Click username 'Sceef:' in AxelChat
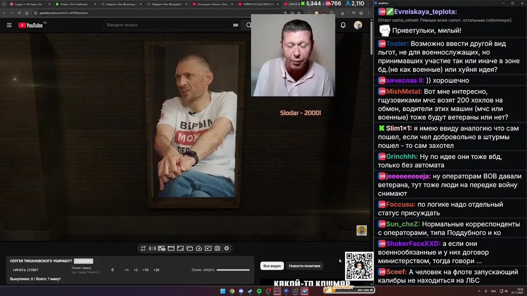This screenshot has width=527, height=296. coord(396,272)
